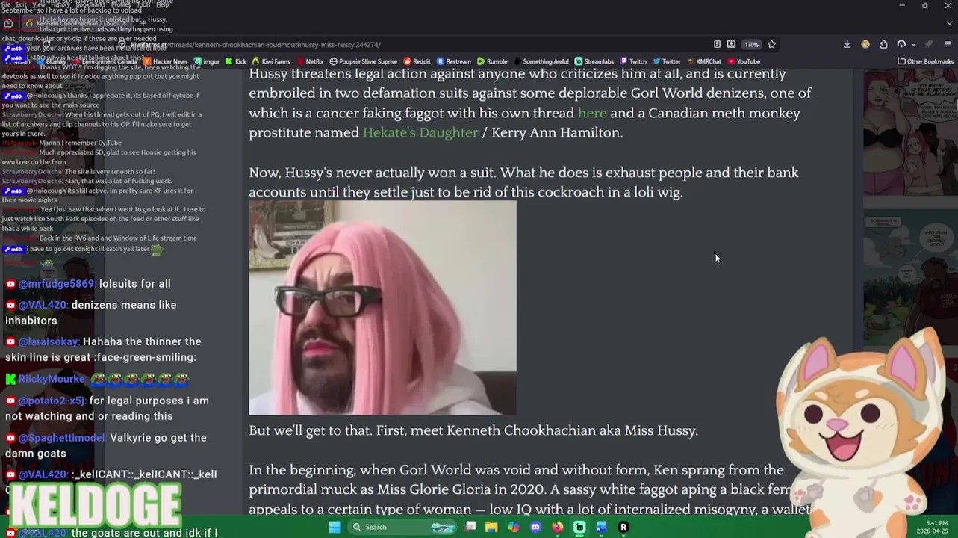958x538 pixels.
Task: Click the RiickyMourke Kick chat username
Action: [x=52, y=379]
